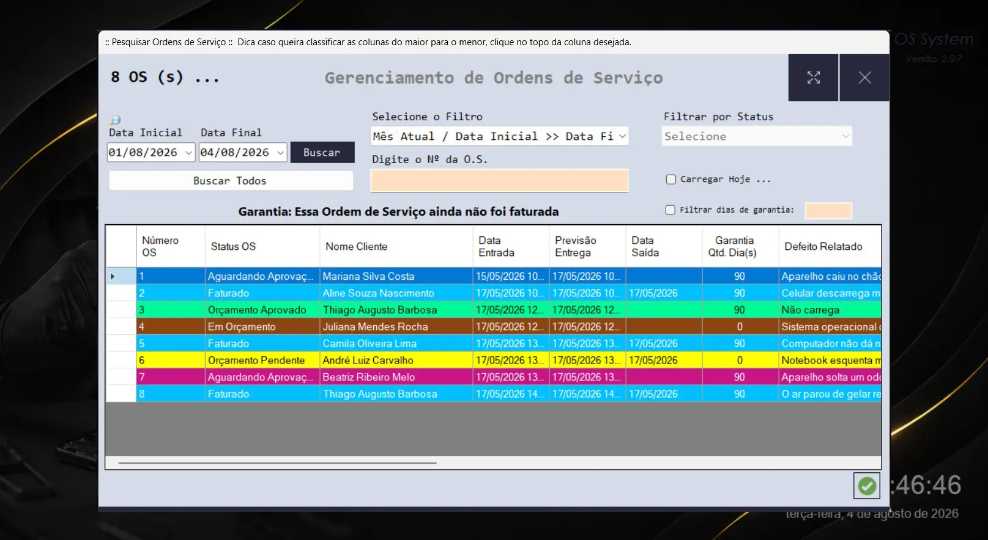The height and width of the screenshot is (540, 988).
Task: Sort by the Defeito Relatado column header
Action: [830, 247]
